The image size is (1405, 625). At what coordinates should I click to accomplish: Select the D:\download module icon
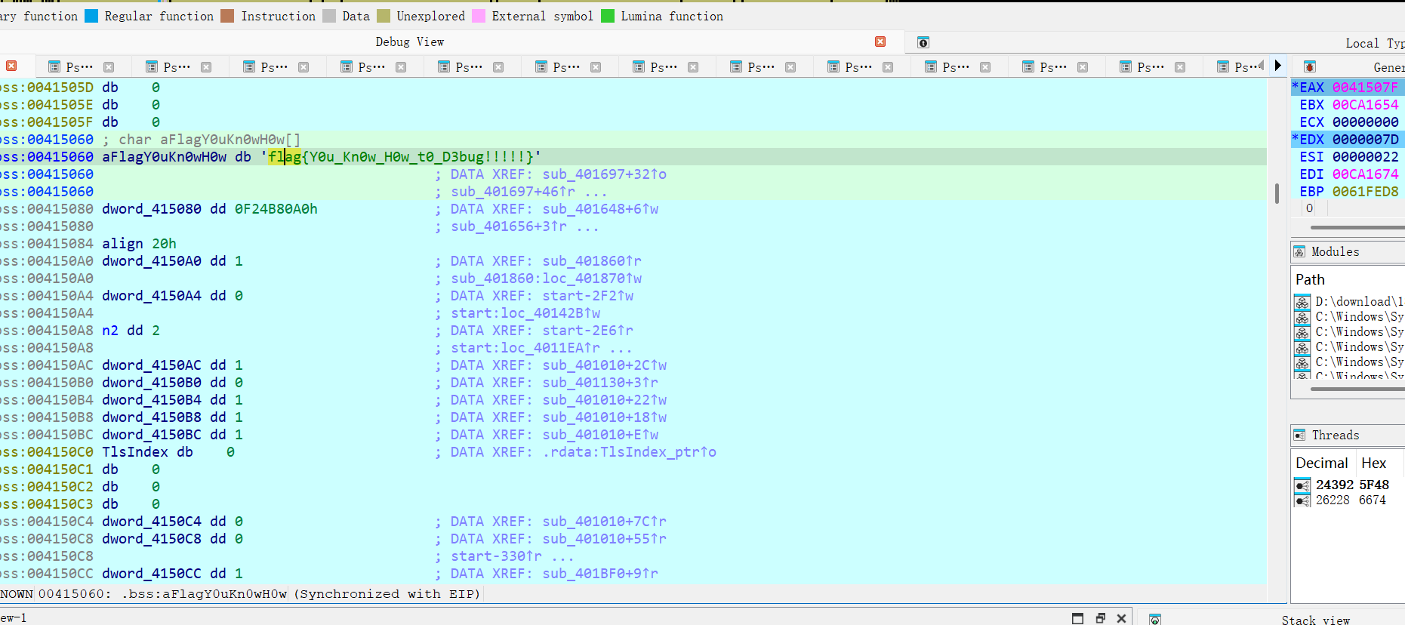point(1302,302)
